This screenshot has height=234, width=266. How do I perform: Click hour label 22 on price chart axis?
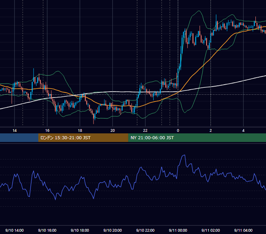(145, 131)
